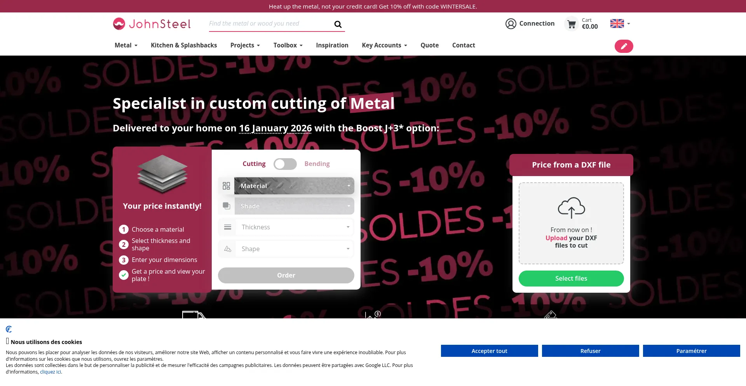This screenshot has width=746, height=386.
Task: Click the search magnifier icon
Action: (338, 24)
